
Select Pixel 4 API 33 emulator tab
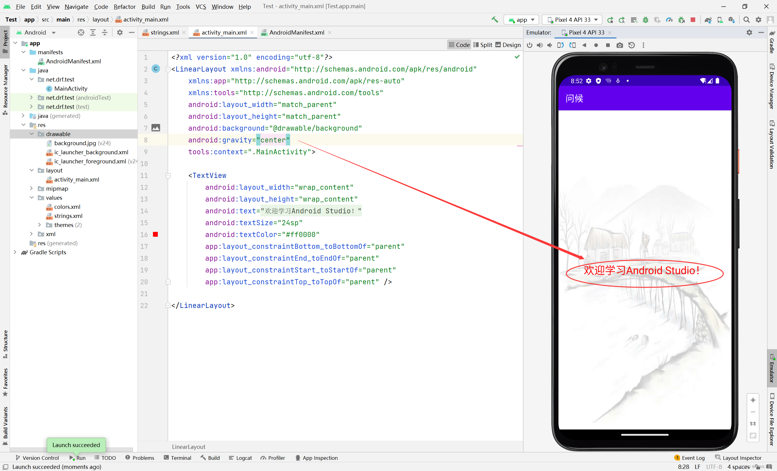pos(586,32)
